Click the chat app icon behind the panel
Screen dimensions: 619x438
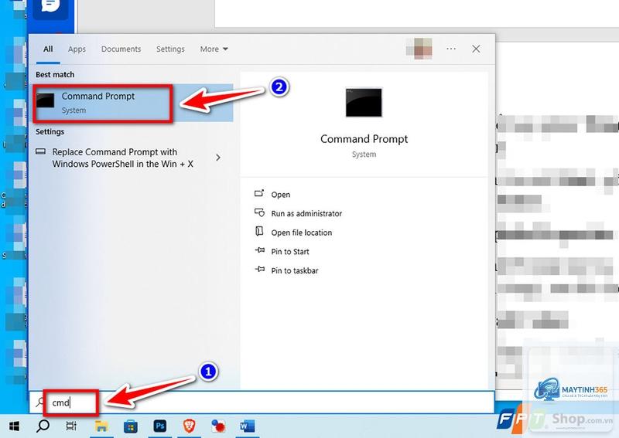tap(50, 7)
